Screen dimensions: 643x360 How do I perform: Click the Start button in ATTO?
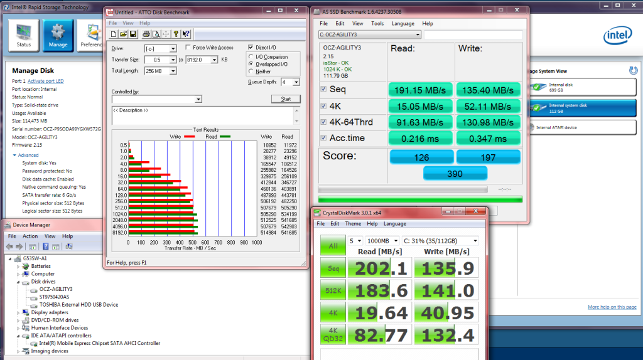click(286, 98)
